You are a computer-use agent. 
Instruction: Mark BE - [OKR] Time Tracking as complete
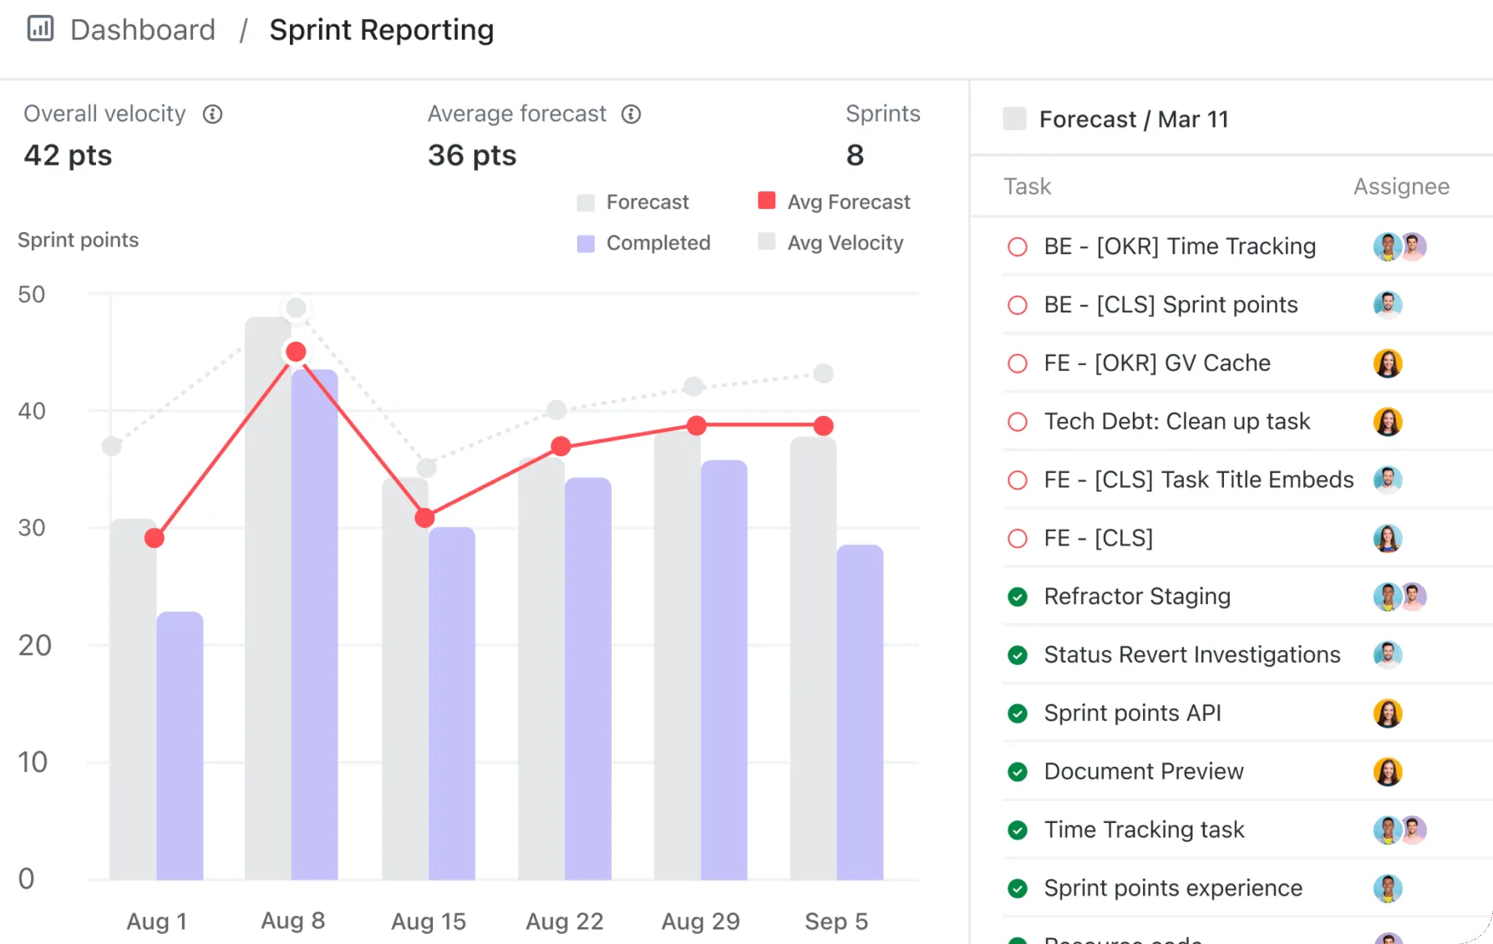point(1018,246)
